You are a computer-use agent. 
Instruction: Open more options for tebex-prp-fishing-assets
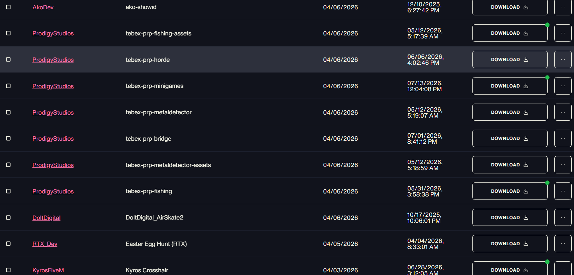click(563, 33)
